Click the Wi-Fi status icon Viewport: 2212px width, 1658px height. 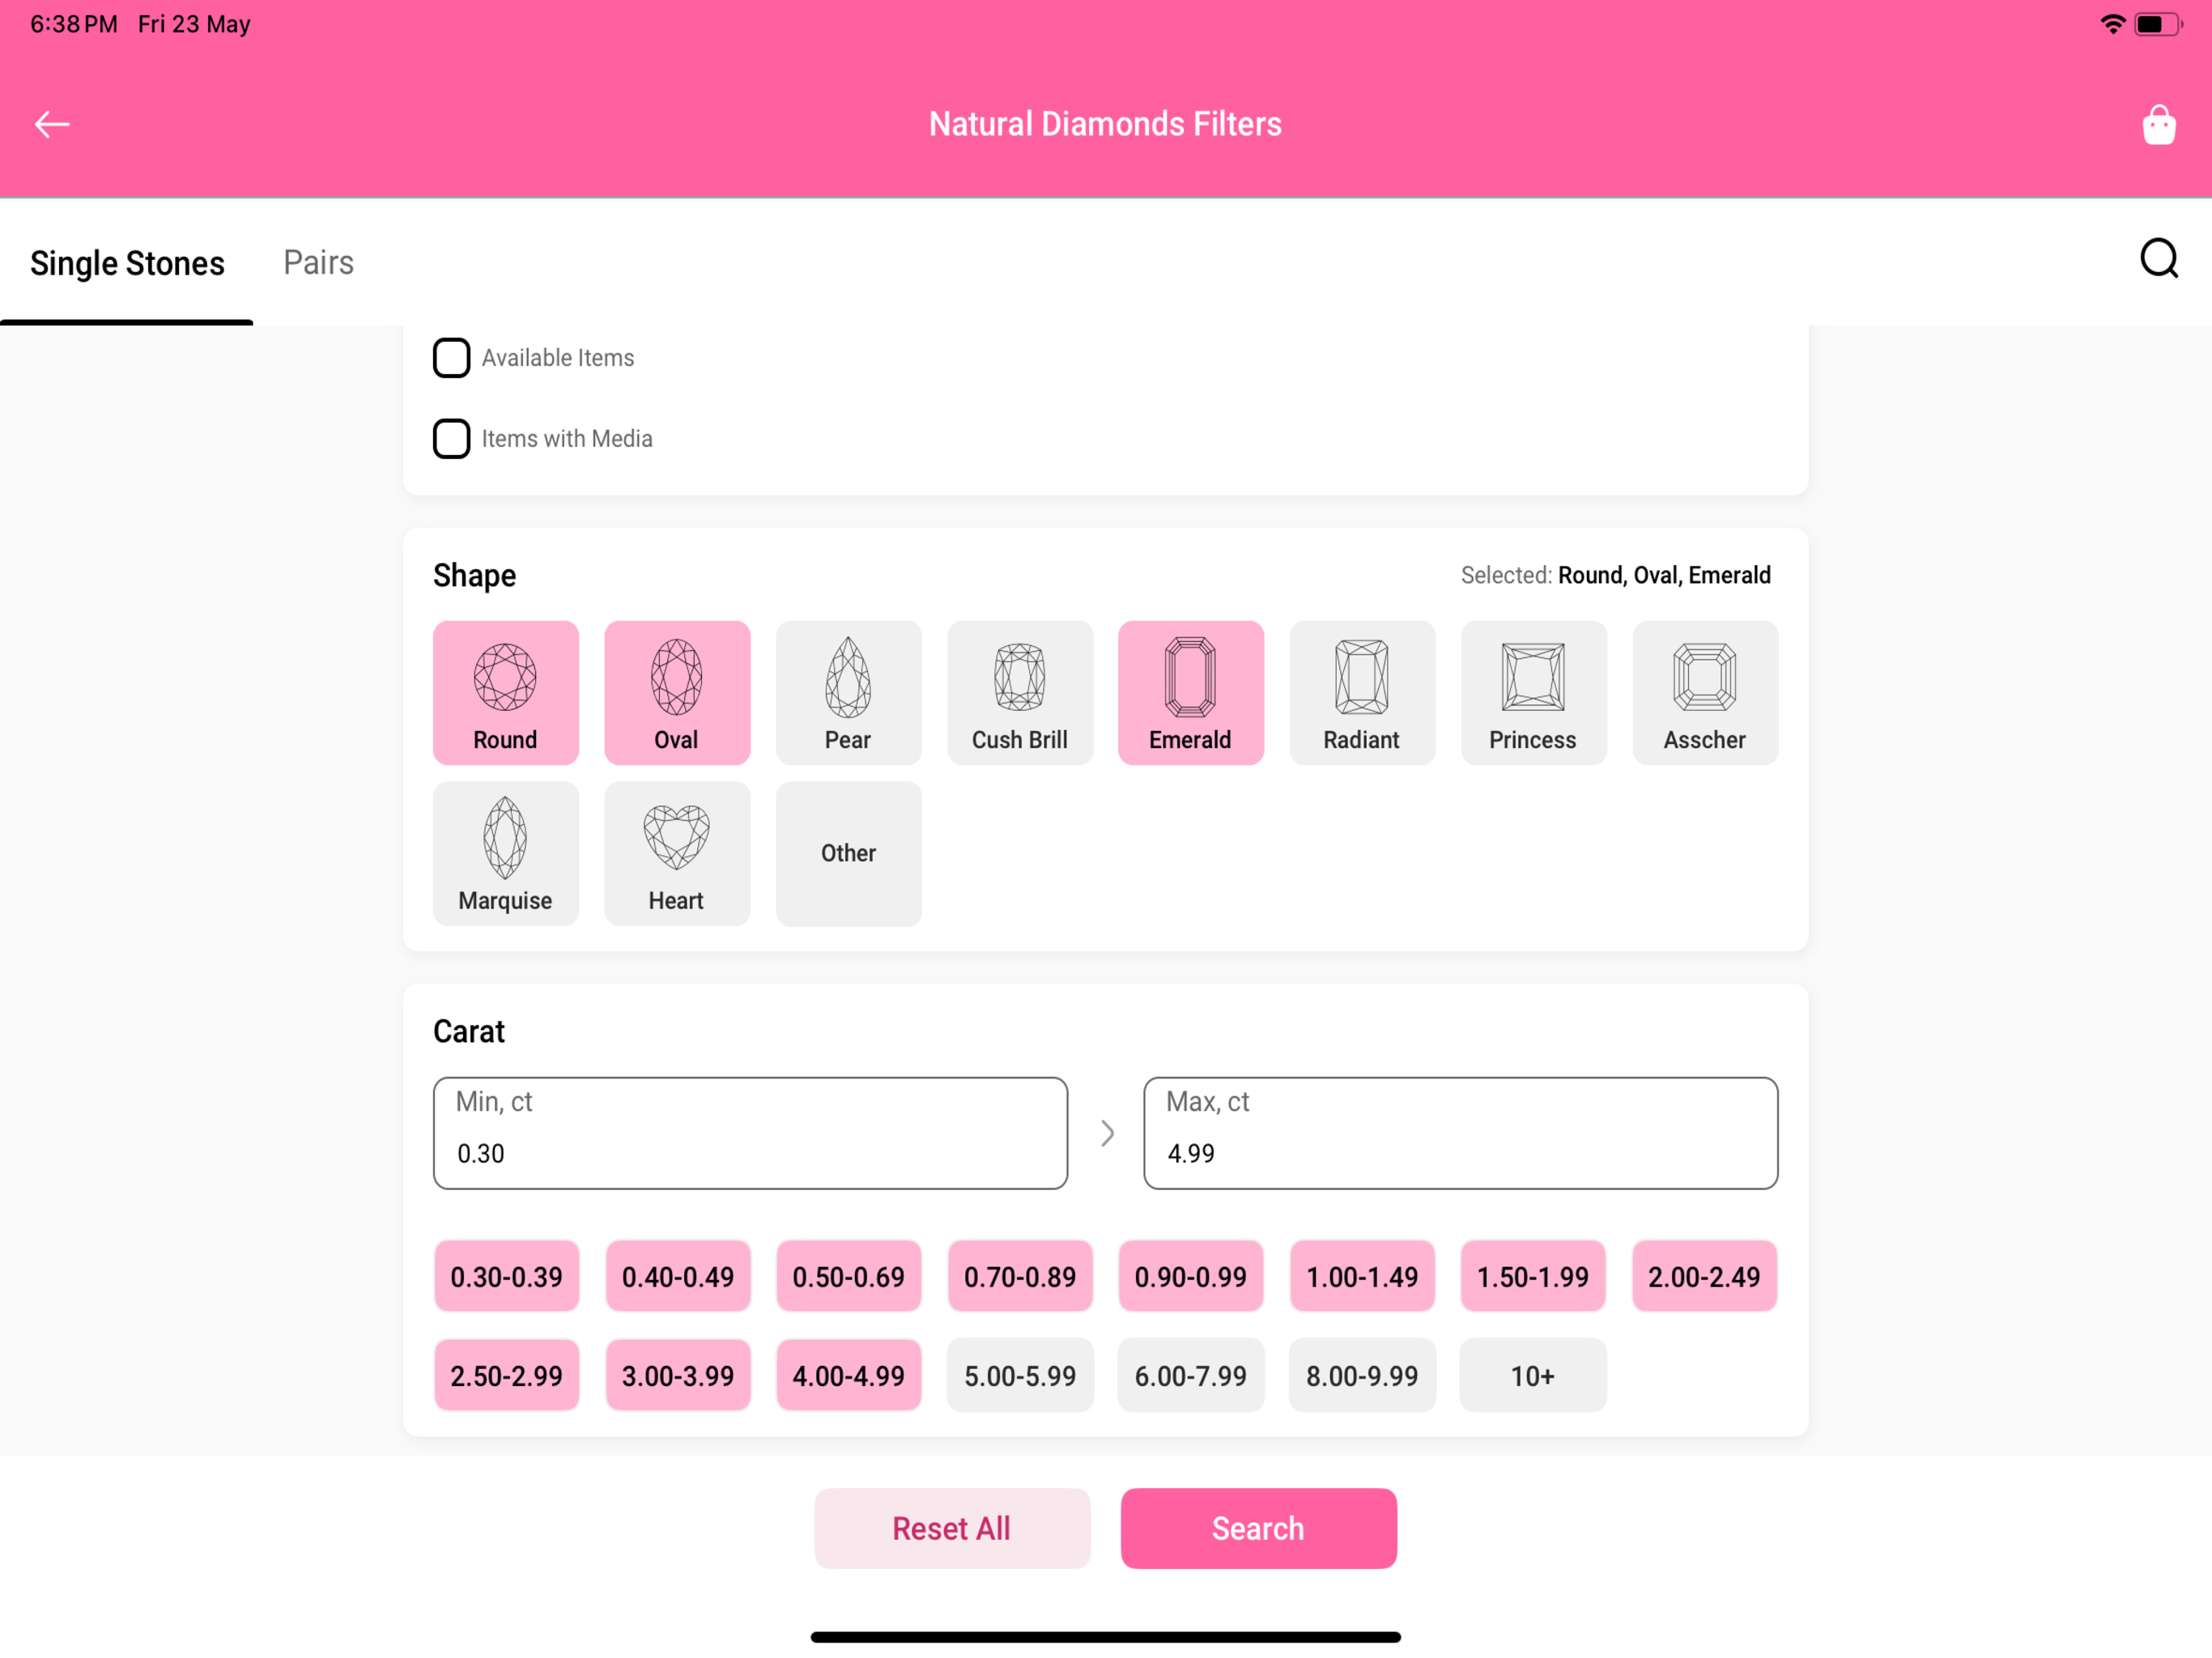pyautogui.click(x=2112, y=24)
